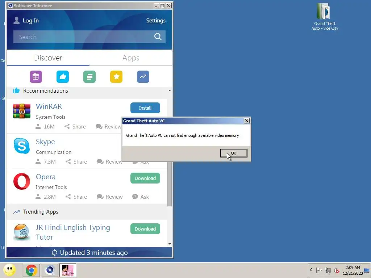Click the show desktop tray icon
Image resolution: width=371 pixels, height=278 pixels.
click(367, 270)
